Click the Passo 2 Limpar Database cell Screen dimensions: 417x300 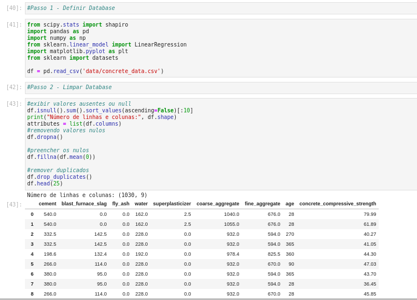click(221, 87)
